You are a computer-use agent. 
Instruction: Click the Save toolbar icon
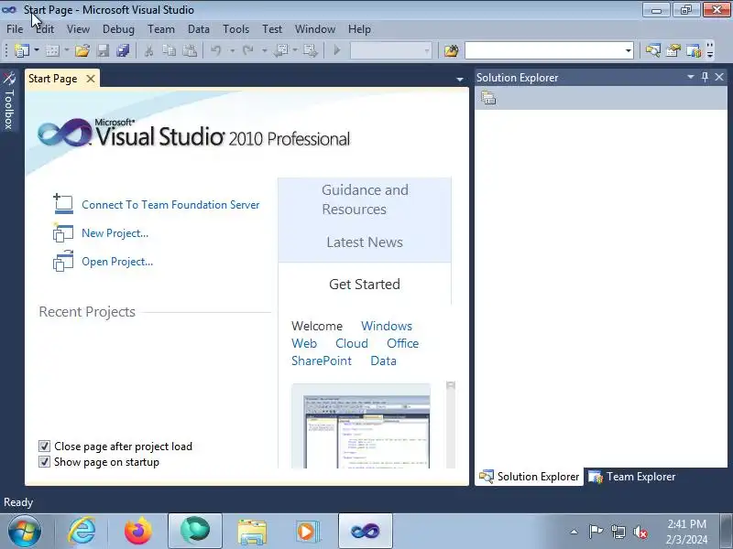click(103, 50)
